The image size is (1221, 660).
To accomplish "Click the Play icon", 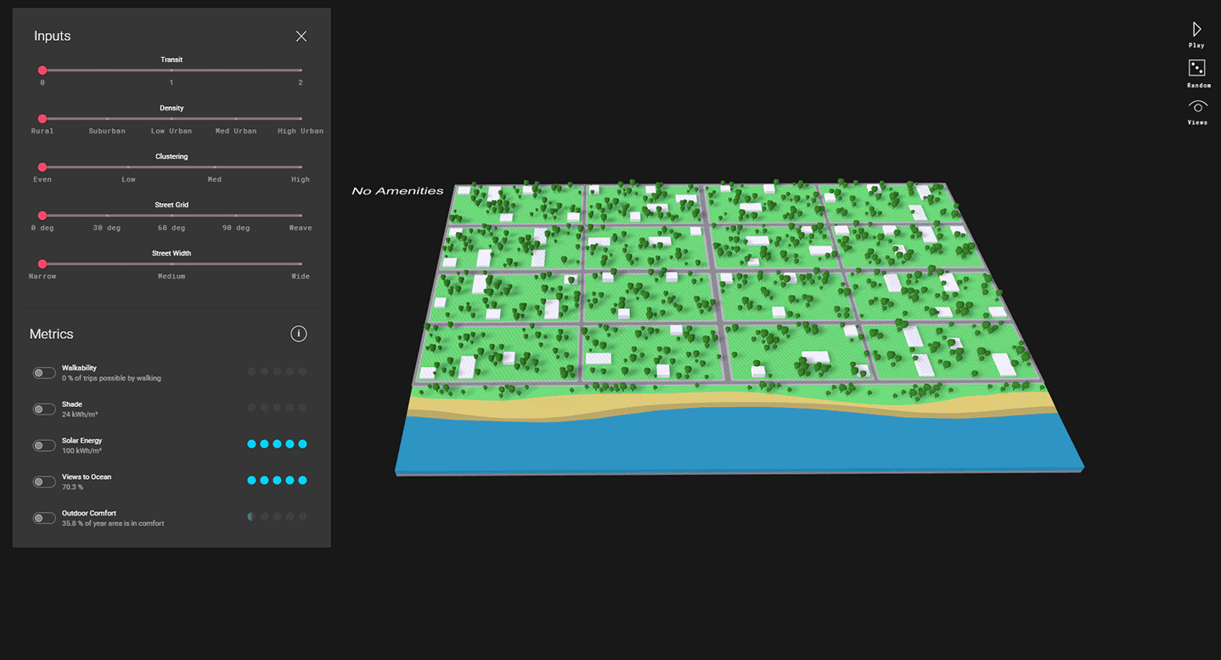I will 1196,30.
